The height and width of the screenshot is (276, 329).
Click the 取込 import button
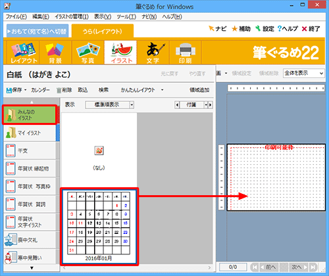[x=83, y=90]
